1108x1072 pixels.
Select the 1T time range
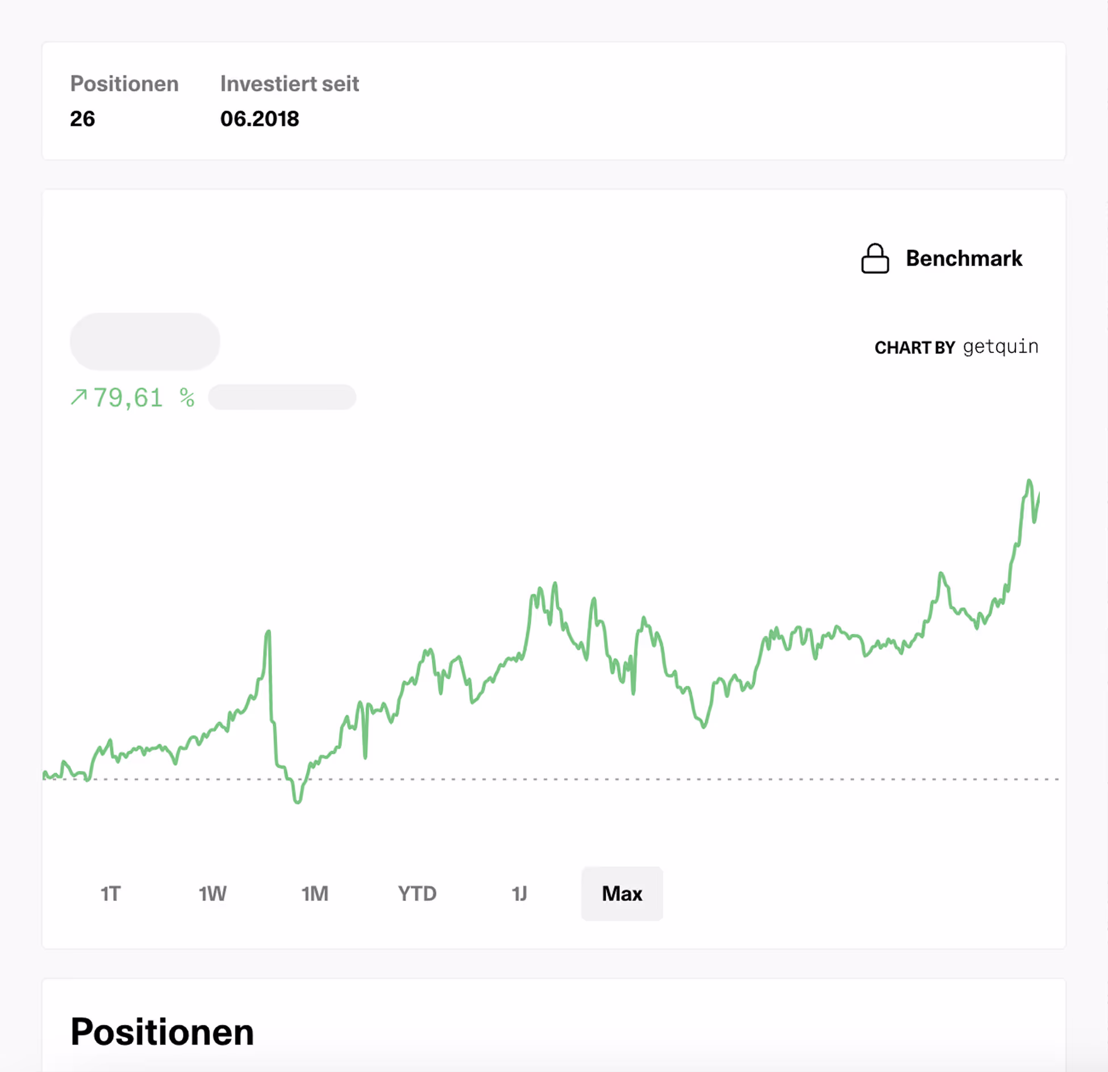tap(110, 894)
